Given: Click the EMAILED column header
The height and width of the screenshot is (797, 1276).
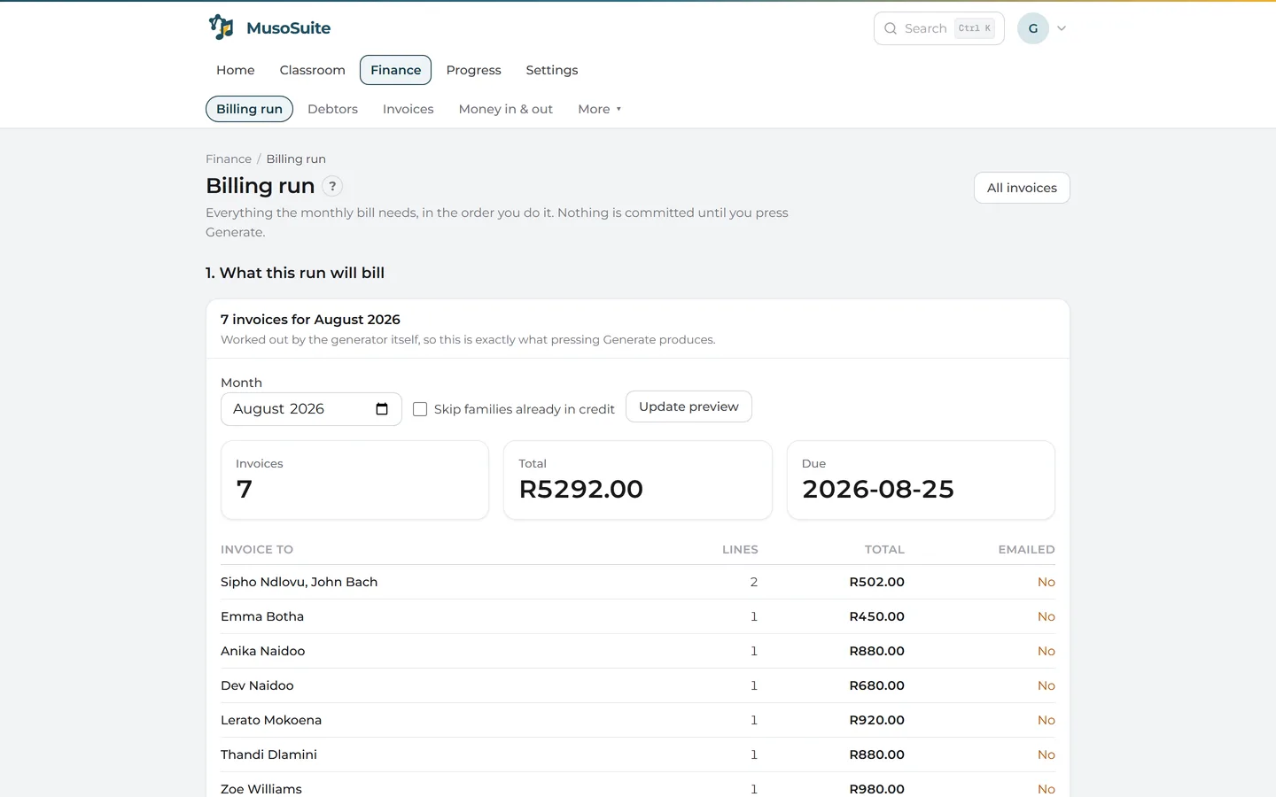Looking at the screenshot, I should pyautogui.click(x=1026, y=549).
